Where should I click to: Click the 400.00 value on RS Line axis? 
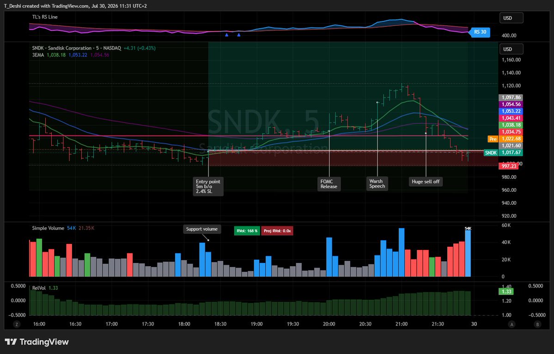(509, 35)
